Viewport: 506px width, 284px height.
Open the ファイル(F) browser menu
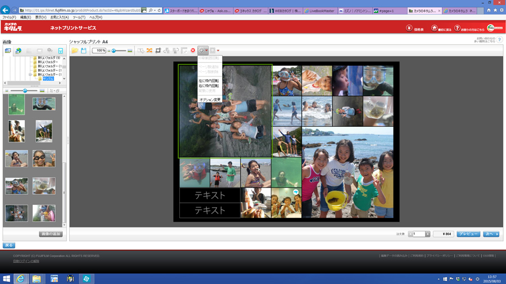click(x=9, y=17)
